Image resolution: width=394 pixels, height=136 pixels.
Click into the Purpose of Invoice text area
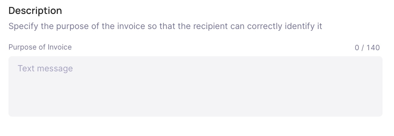(195, 86)
